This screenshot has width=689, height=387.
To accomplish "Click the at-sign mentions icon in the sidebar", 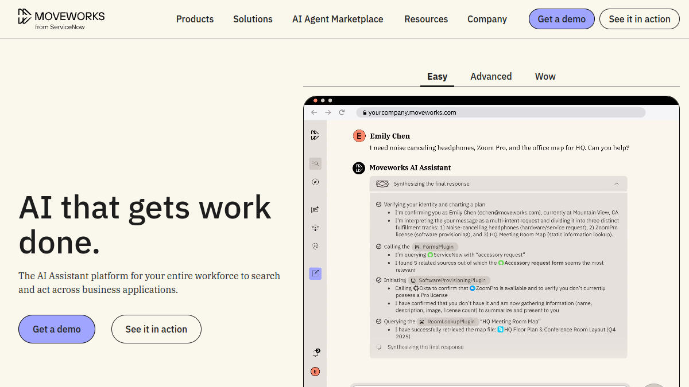I will click(315, 246).
